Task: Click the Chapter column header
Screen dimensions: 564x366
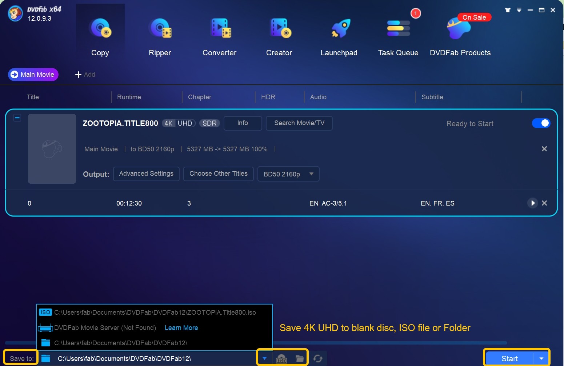Action: [200, 97]
